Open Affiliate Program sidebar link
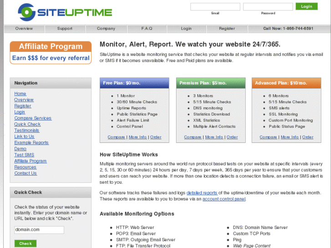The width and height of the screenshot is (331, 248). (x=31, y=161)
